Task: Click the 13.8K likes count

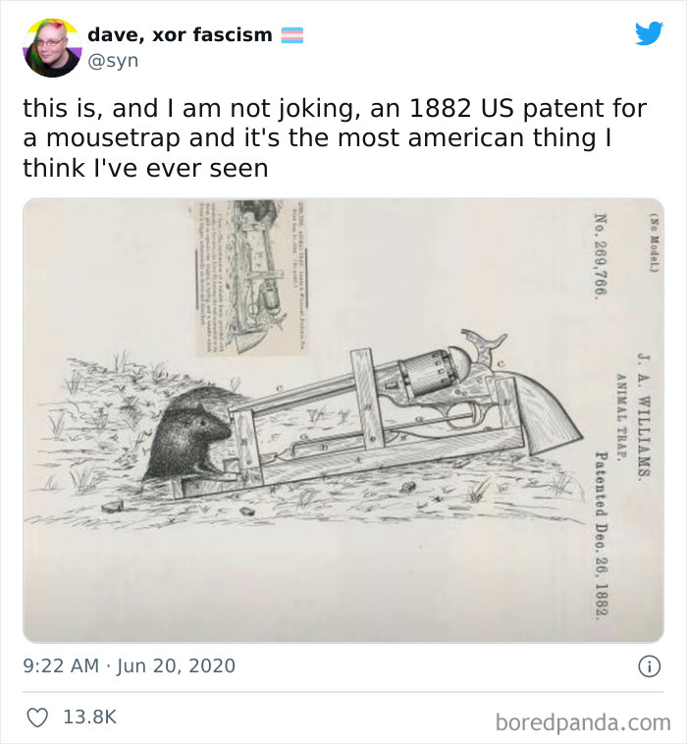Action: (x=89, y=717)
